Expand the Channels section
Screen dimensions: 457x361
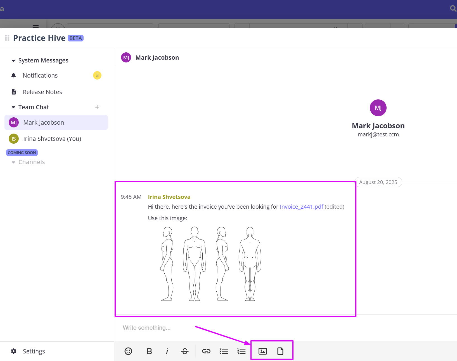[x=13, y=162]
